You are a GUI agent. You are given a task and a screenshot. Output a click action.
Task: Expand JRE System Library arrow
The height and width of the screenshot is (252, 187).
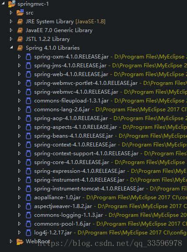(x=11, y=22)
